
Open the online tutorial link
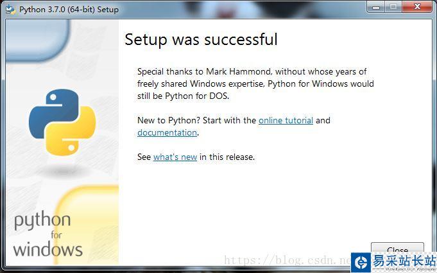point(286,120)
